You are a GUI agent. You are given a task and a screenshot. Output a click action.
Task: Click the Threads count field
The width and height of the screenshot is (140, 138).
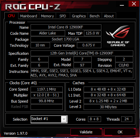[x=127, y=119]
